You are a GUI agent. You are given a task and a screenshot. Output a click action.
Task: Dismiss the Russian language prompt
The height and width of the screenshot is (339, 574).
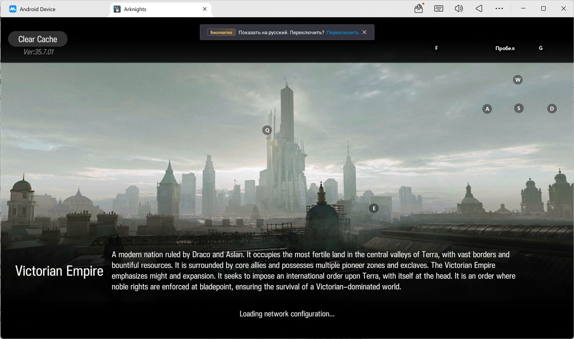[x=364, y=32]
